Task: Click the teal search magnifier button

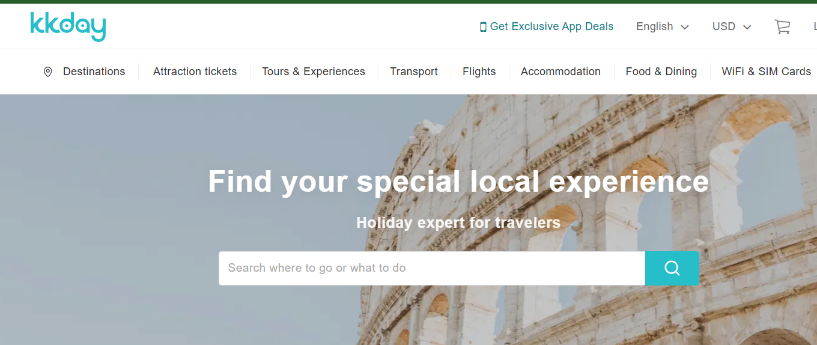Action: click(x=672, y=268)
